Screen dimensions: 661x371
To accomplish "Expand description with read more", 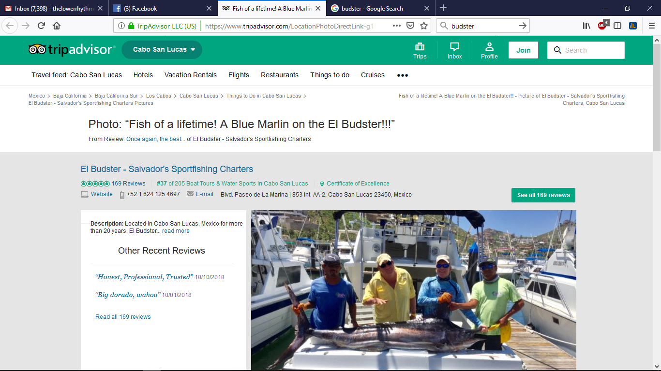I will pos(176,231).
